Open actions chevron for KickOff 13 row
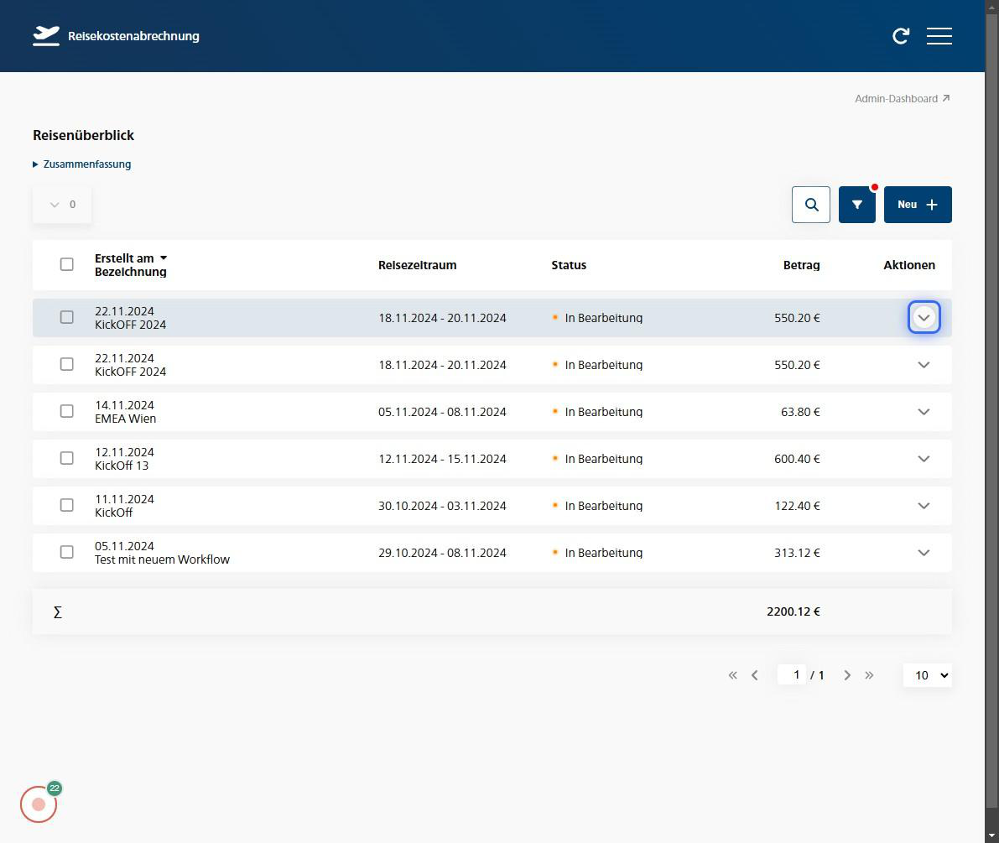999x843 pixels. [x=924, y=459]
